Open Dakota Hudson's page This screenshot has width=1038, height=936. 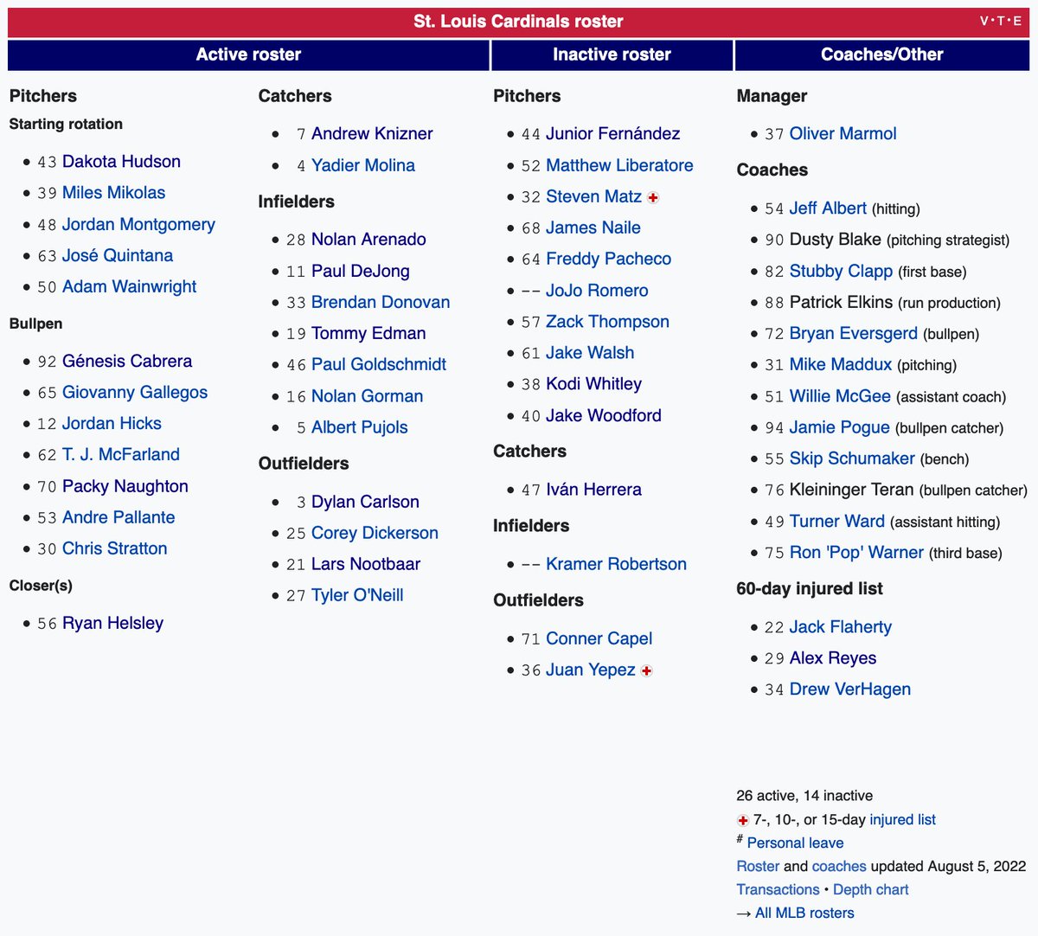click(121, 162)
